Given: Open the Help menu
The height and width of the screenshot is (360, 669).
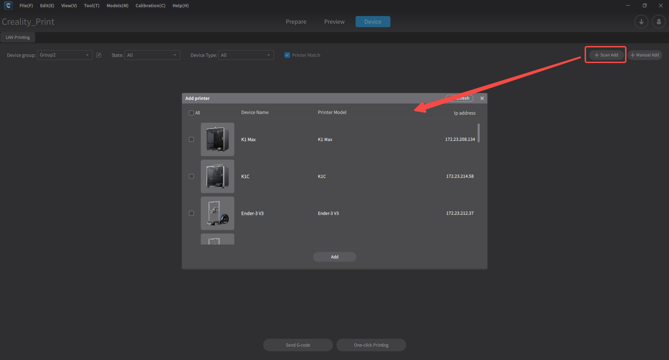Looking at the screenshot, I should click(181, 6).
